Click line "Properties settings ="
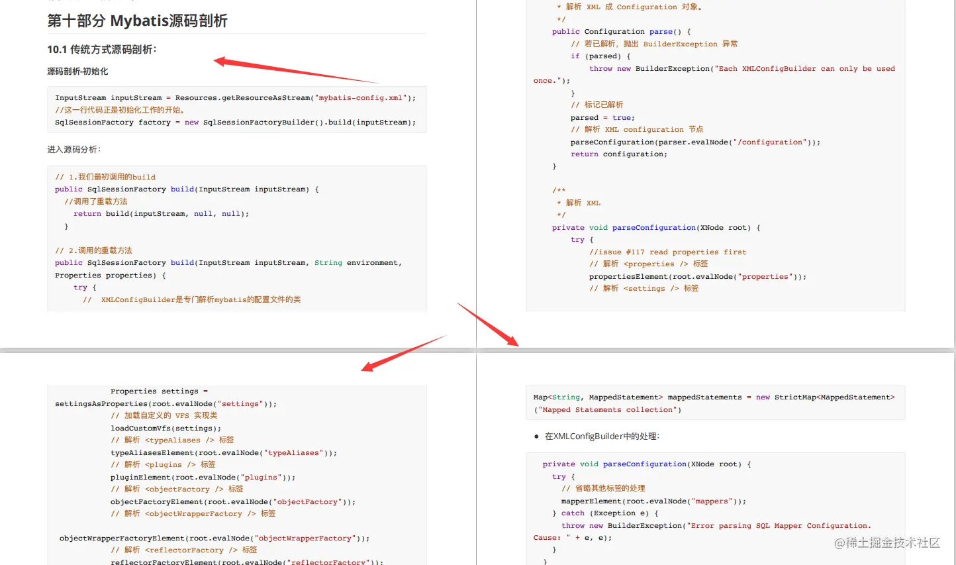956x565 pixels. [x=159, y=391]
